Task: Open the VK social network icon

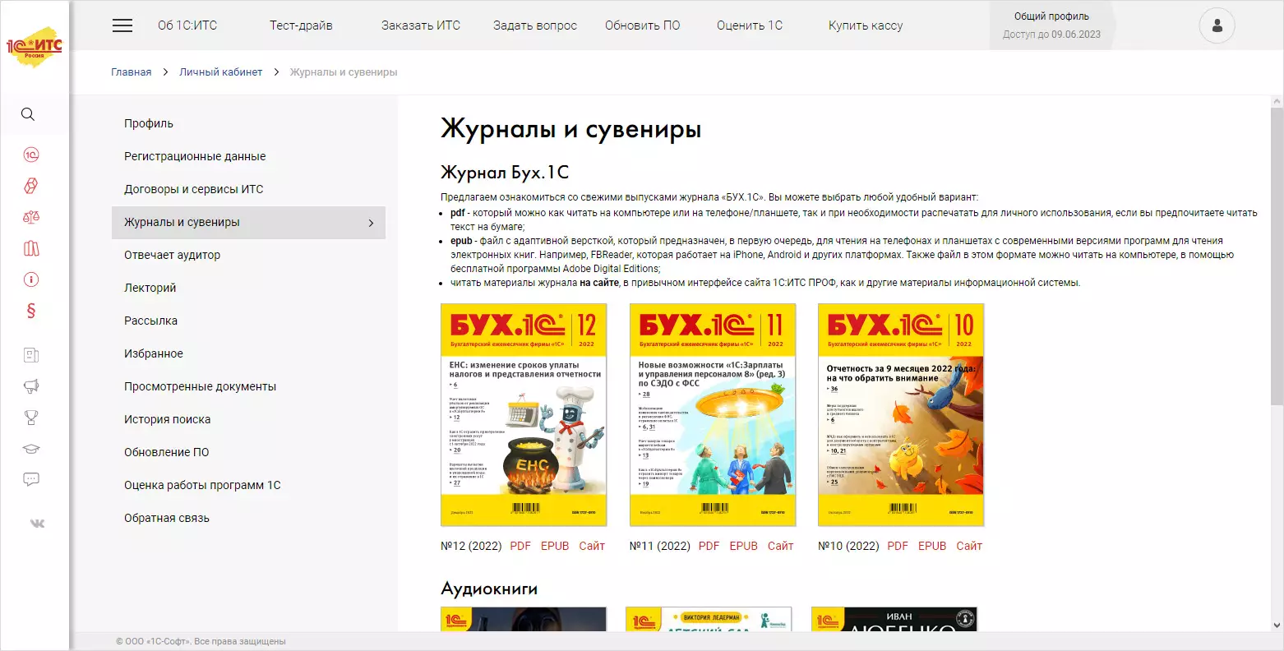Action: [38, 524]
